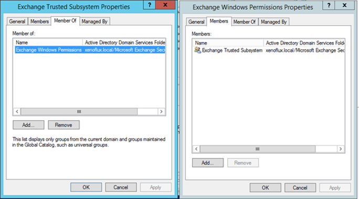Sort by Active Directory folder column, Members list

point(304,43)
